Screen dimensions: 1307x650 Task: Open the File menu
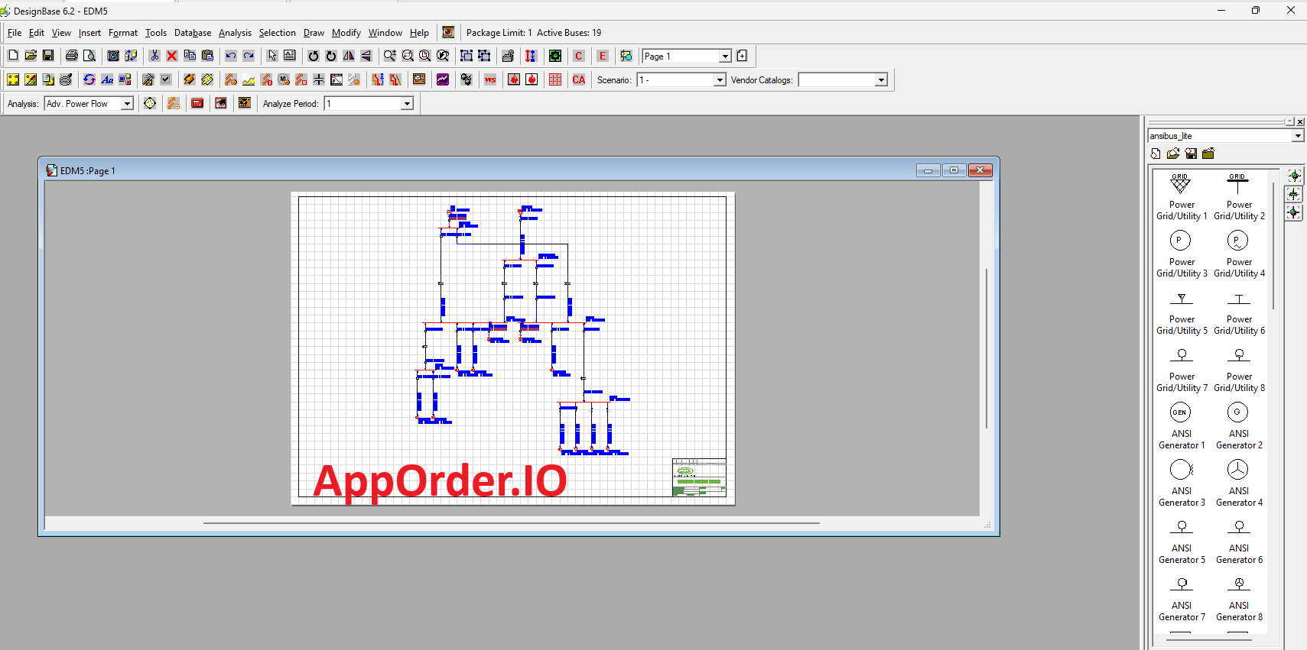15,33
